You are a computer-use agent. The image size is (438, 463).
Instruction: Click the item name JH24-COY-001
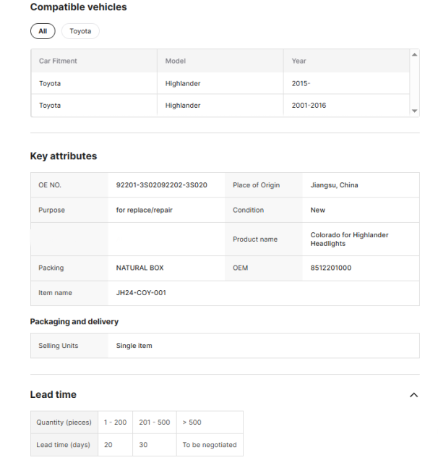pyautogui.click(x=142, y=293)
